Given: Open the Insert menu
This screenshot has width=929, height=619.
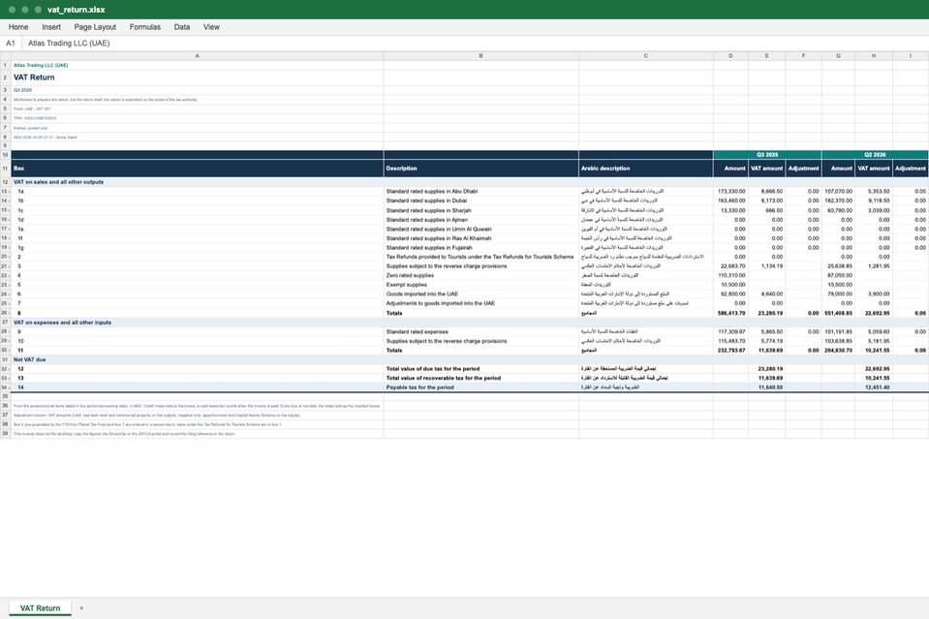Looking at the screenshot, I should [x=51, y=27].
